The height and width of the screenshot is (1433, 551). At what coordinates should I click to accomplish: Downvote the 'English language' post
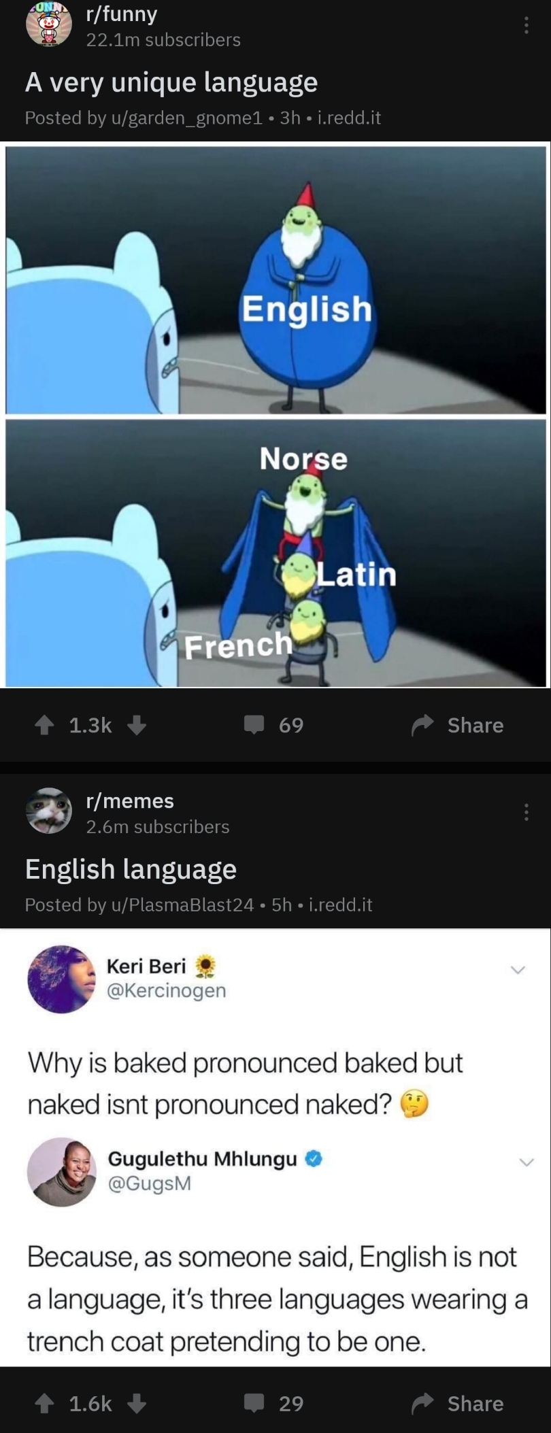click(137, 1404)
